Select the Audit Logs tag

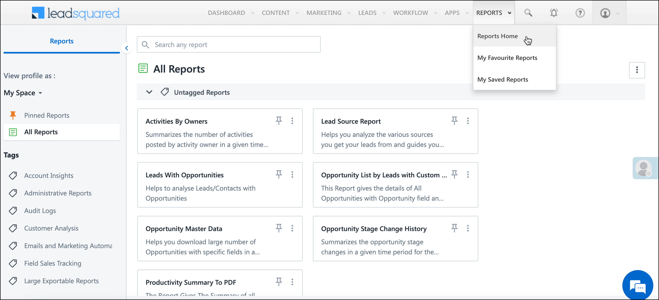[40, 211]
